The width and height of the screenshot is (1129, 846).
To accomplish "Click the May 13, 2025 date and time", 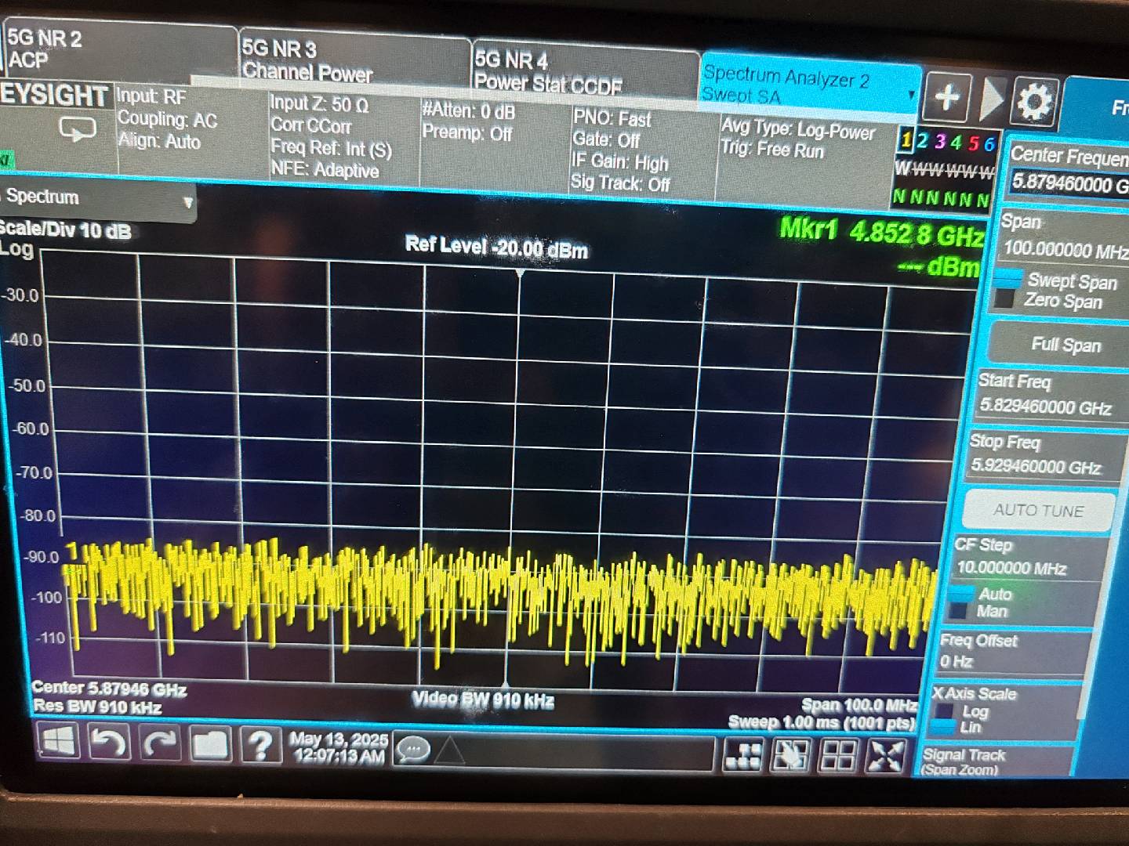I will pyautogui.click(x=339, y=747).
